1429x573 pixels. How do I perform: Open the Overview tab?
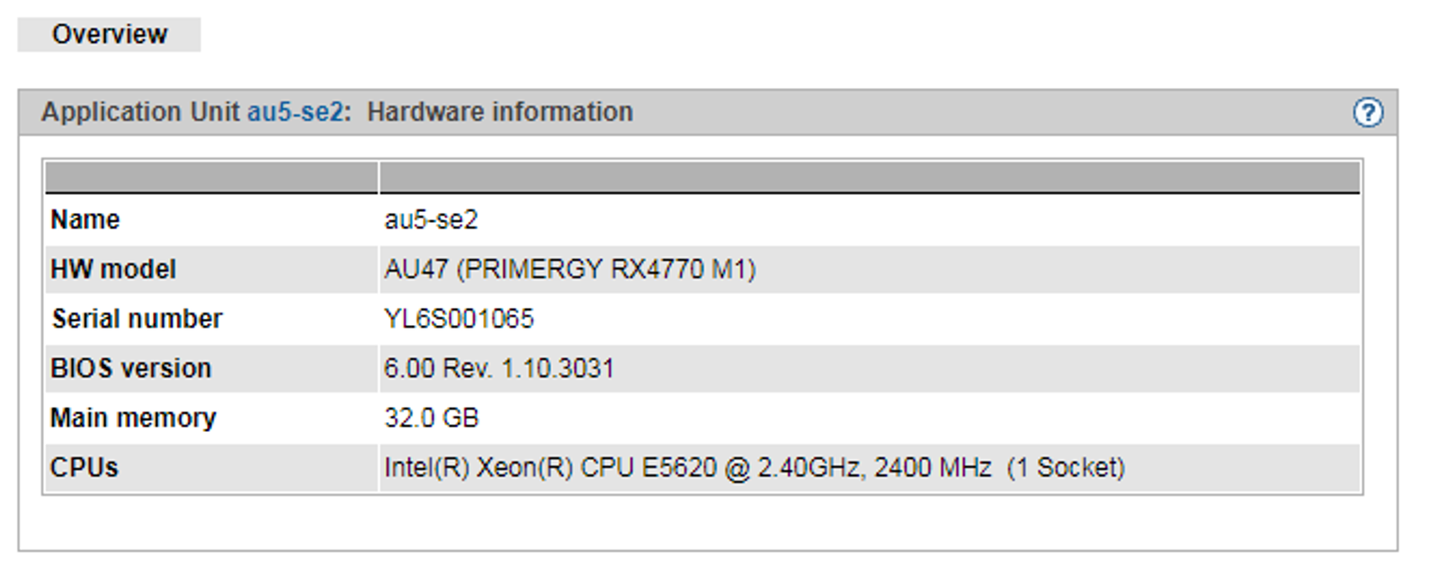[x=109, y=34]
